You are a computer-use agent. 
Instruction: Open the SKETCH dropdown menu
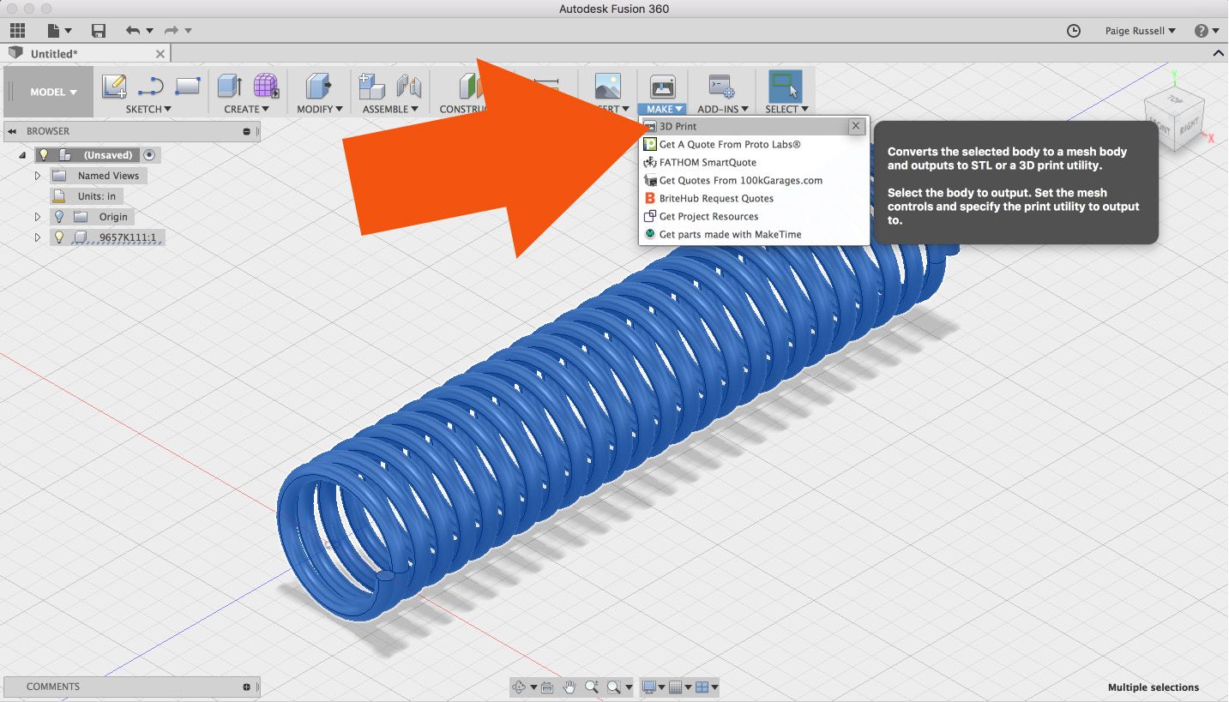point(148,109)
